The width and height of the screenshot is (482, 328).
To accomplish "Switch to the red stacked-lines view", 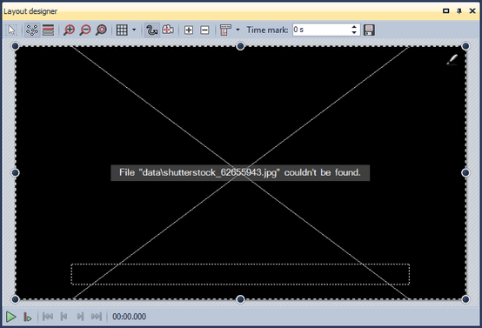I will [48, 30].
